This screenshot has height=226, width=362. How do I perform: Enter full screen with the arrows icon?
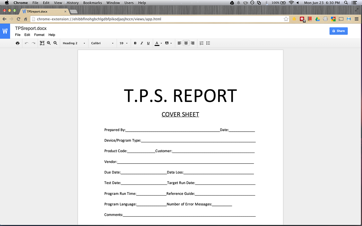coord(357,10)
